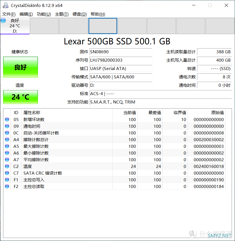Open the 编辑(E) menu
Screen dimensions: 235x241
click(x=26, y=14)
